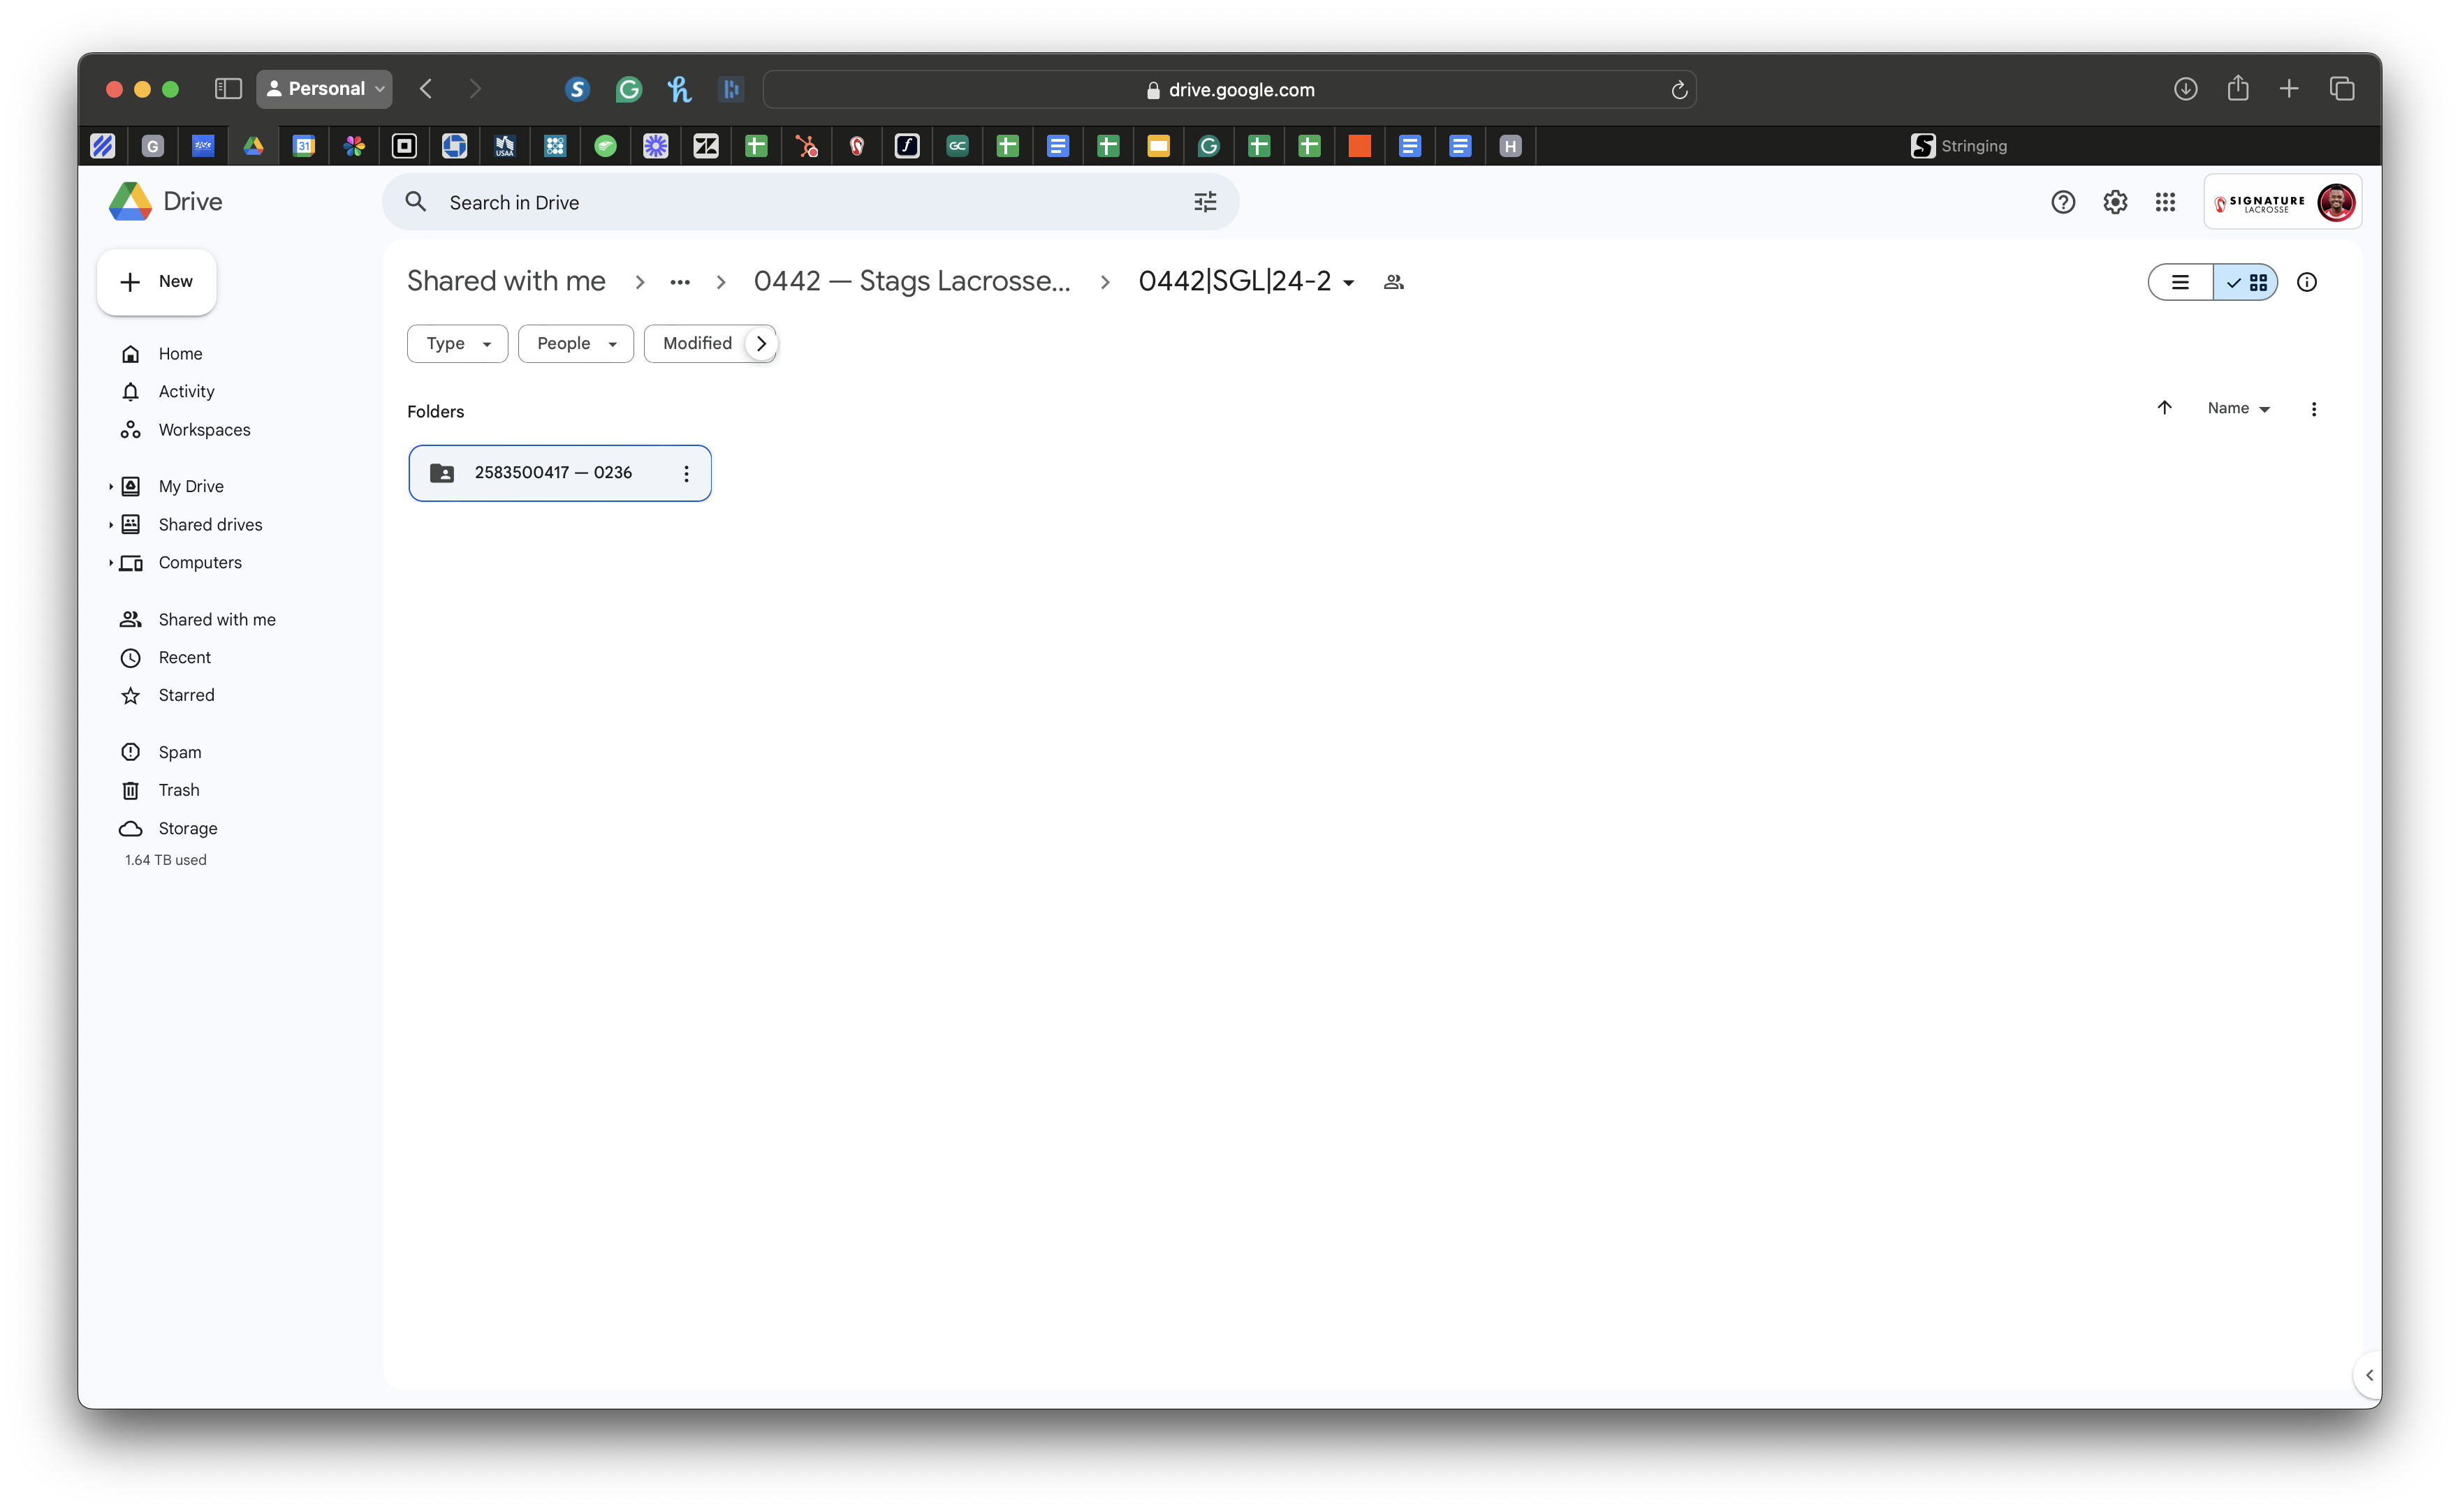Viewport: 2460px width, 1512px height.
Task: Open Safari Personal profile menu
Action: 324,89
